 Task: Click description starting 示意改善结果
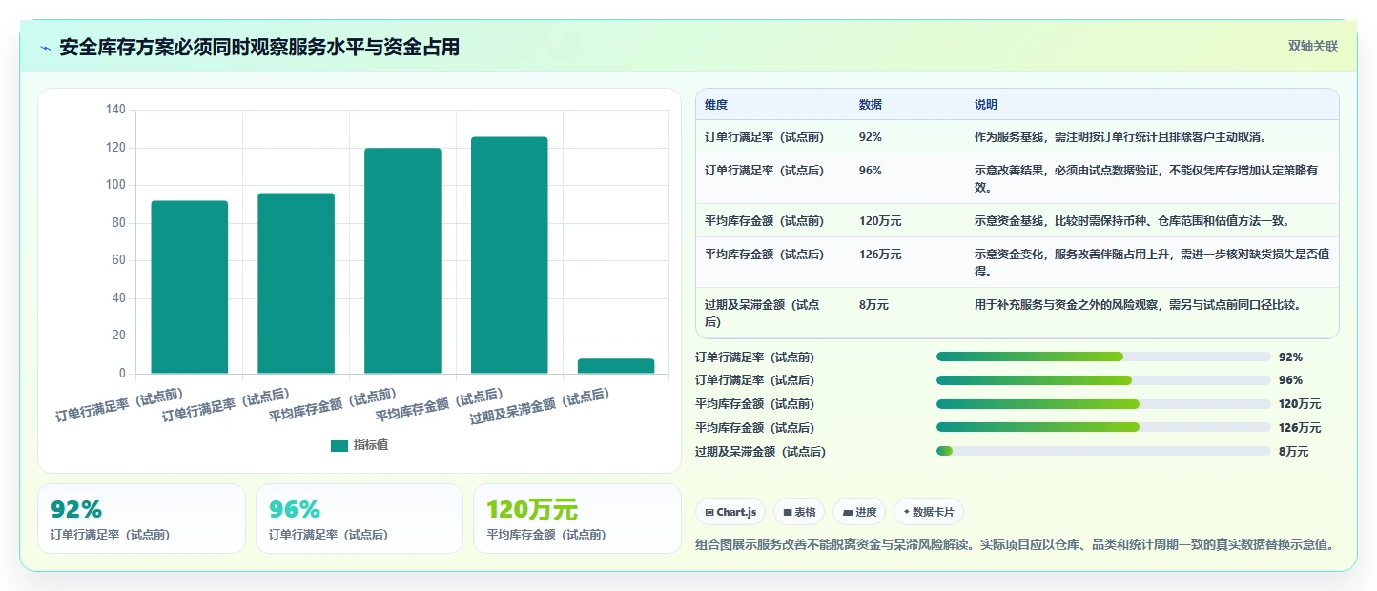point(1147,178)
